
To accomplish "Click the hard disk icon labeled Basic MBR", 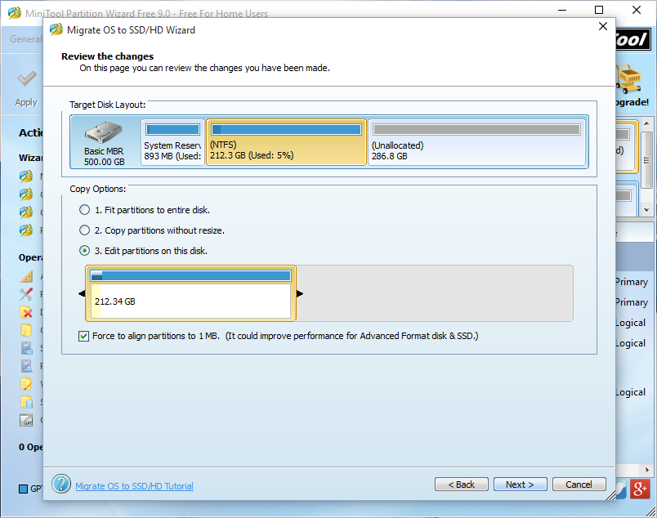I will tap(104, 132).
